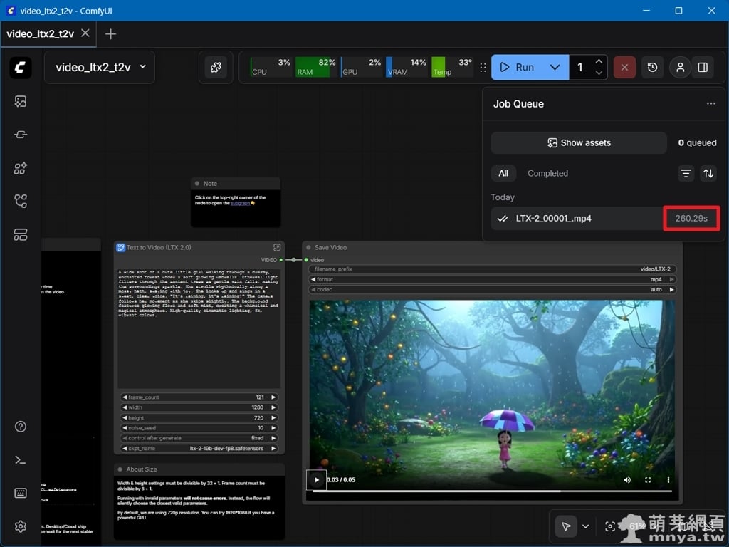Click the video preview progress bar
The image size is (729, 547).
click(491, 491)
